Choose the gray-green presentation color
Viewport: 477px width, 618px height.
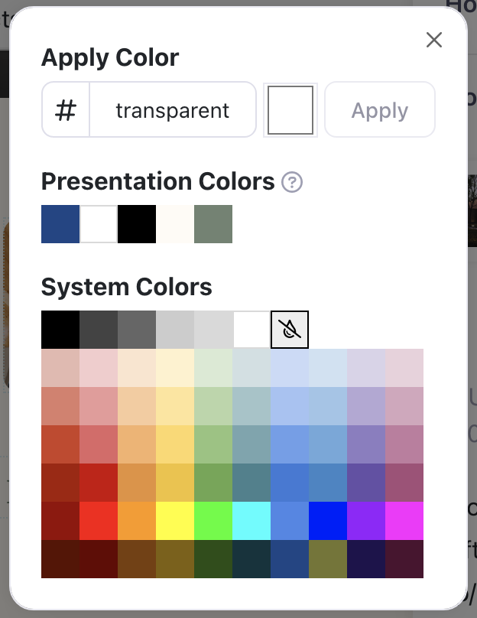pyautogui.click(x=213, y=224)
